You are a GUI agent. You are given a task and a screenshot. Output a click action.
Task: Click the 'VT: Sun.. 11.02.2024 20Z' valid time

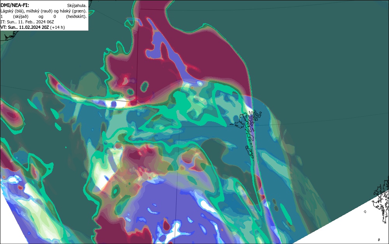pos(25,27)
